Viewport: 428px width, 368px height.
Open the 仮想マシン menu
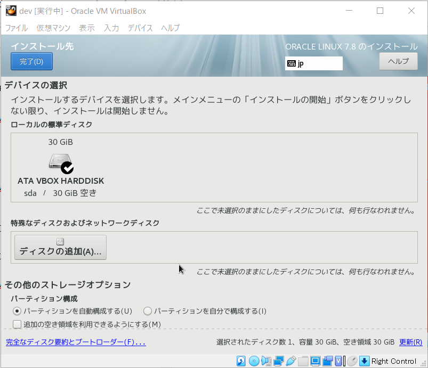point(53,28)
